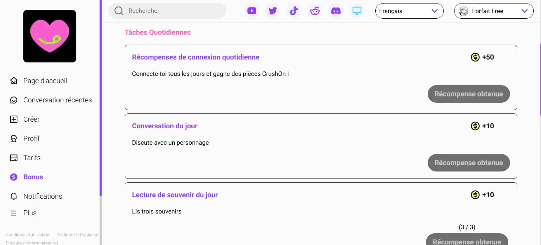Open the YouTube social link icon
The width and height of the screenshot is (541, 245).
(x=252, y=11)
